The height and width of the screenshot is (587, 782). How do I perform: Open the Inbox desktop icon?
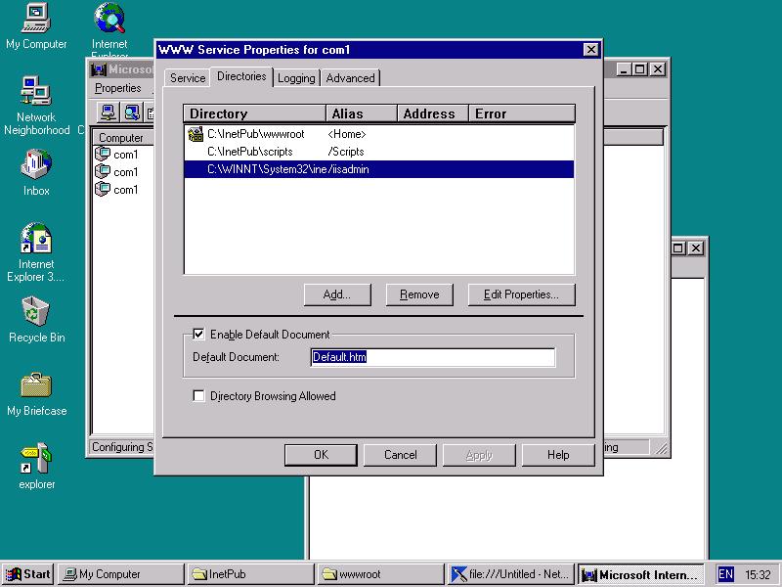[36, 164]
